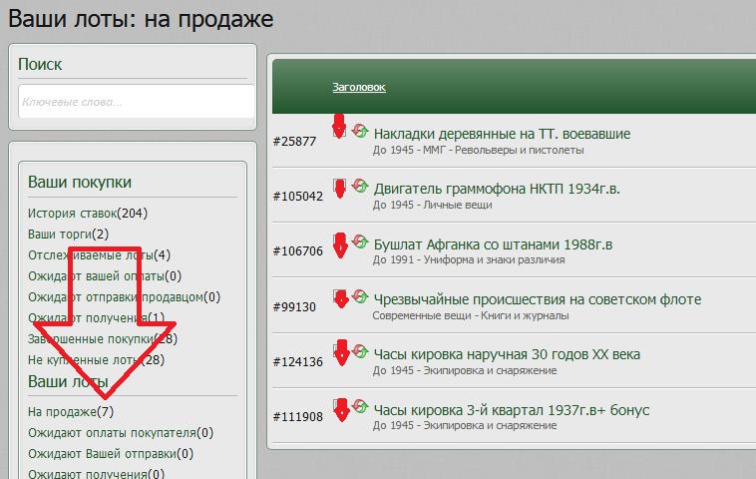The width and height of the screenshot is (756, 479).
Task: Open lot Двигатель граммофона НКТП 1934г.в.
Action: click(x=497, y=189)
